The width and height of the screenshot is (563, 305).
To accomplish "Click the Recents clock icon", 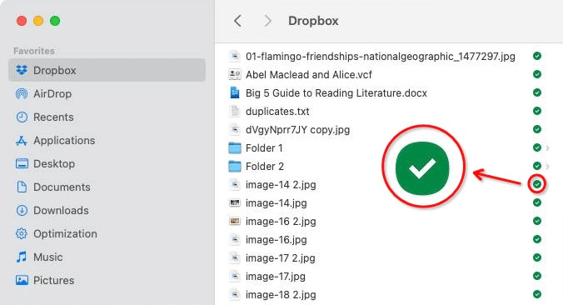I will [x=22, y=117].
